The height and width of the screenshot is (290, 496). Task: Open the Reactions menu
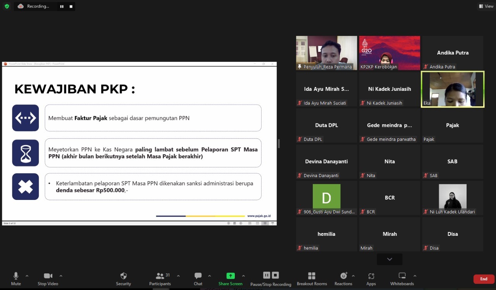coord(343,279)
